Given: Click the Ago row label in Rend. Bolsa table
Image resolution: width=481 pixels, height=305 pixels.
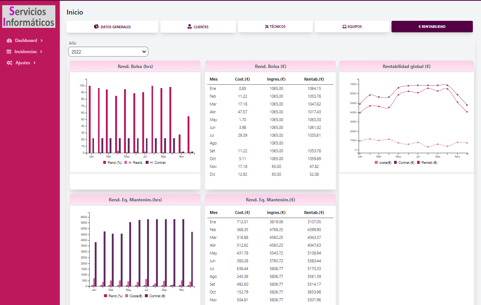Looking at the screenshot, I should point(213,143).
